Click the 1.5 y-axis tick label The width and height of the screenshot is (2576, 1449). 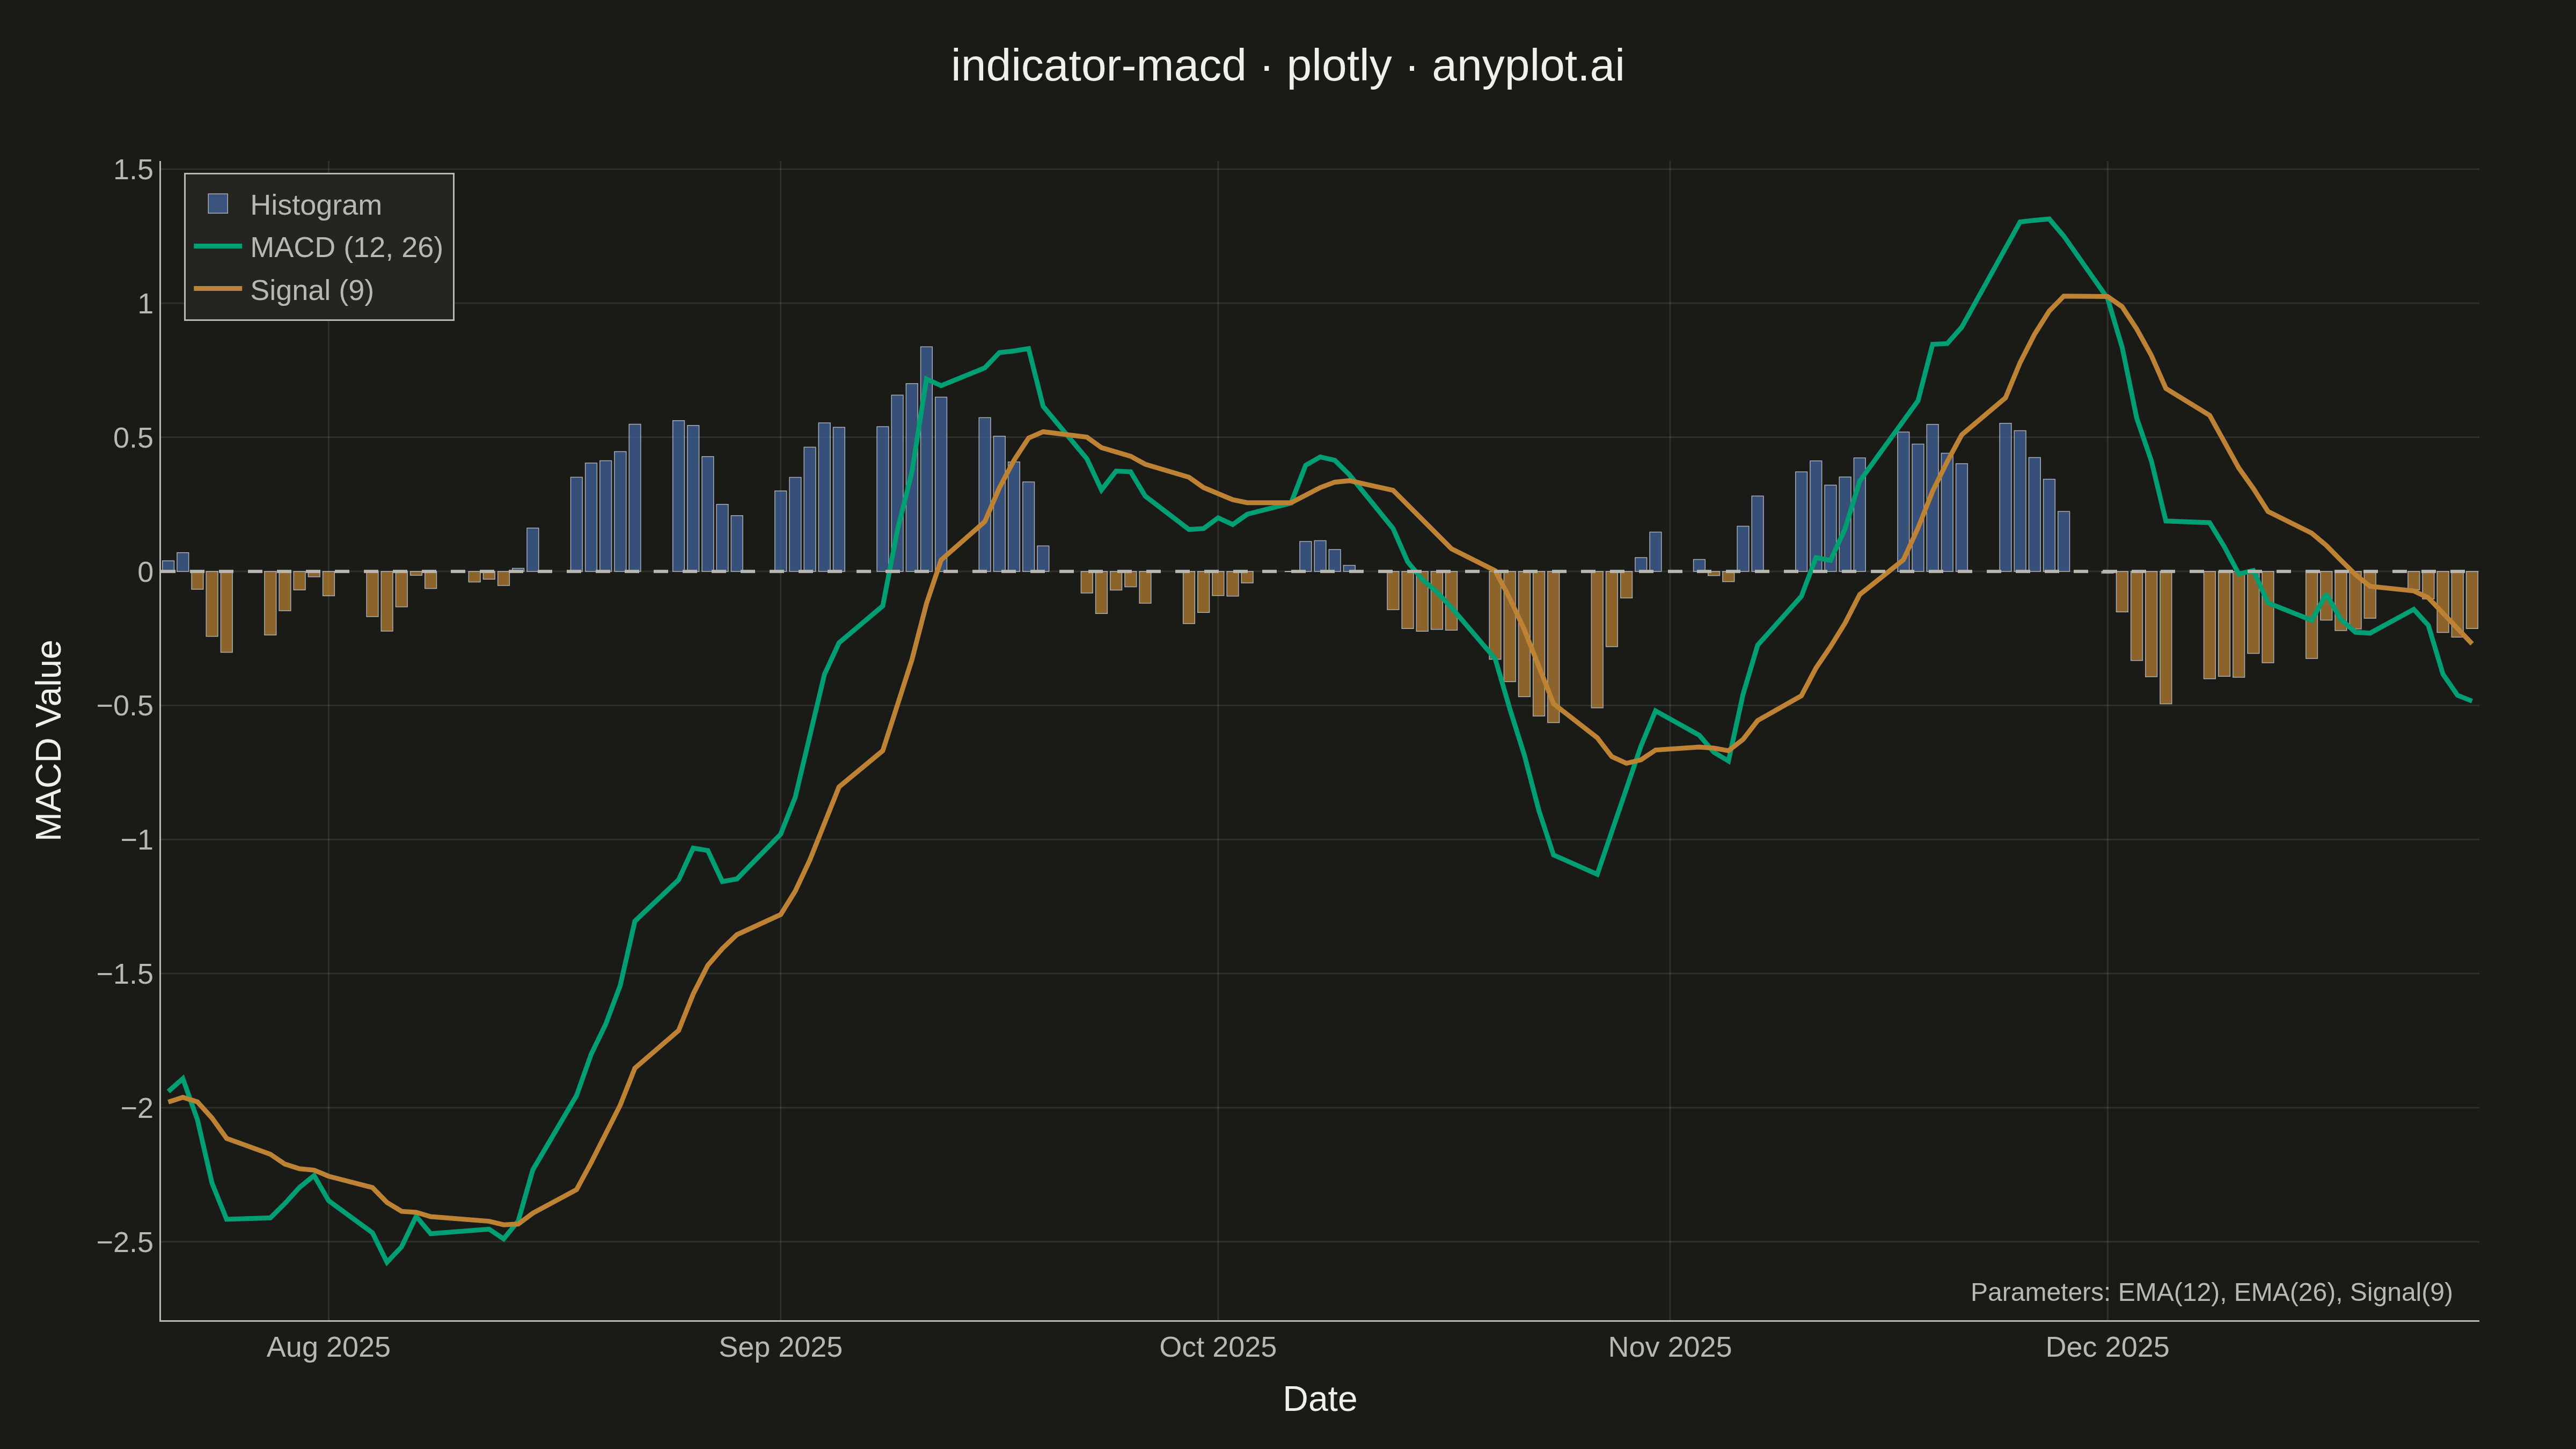click(133, 170)
